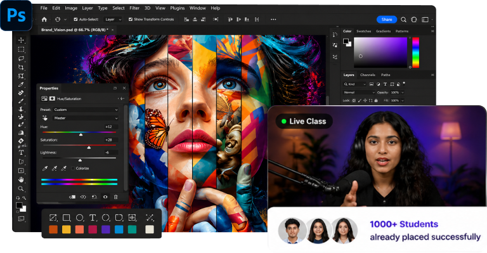Select the text T tool in floating palette

[93, 217]
